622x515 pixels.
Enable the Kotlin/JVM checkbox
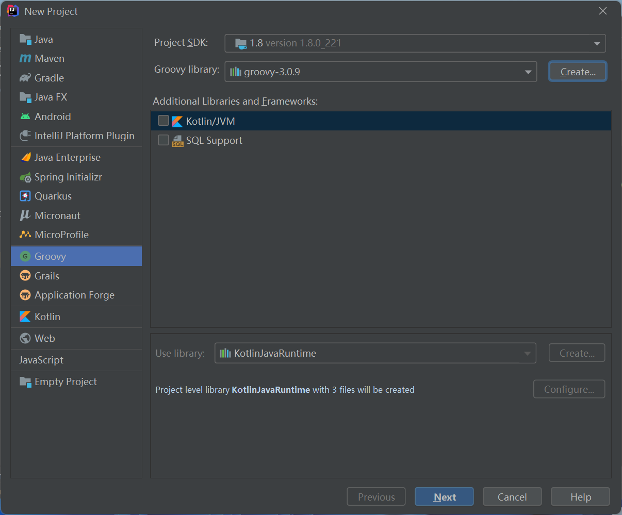(x=163, y=121)
